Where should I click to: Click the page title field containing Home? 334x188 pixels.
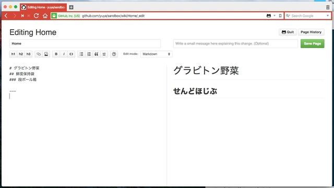pos(85,43)
